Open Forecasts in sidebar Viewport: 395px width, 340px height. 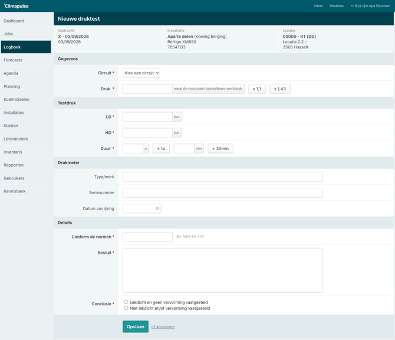(25, 60)
